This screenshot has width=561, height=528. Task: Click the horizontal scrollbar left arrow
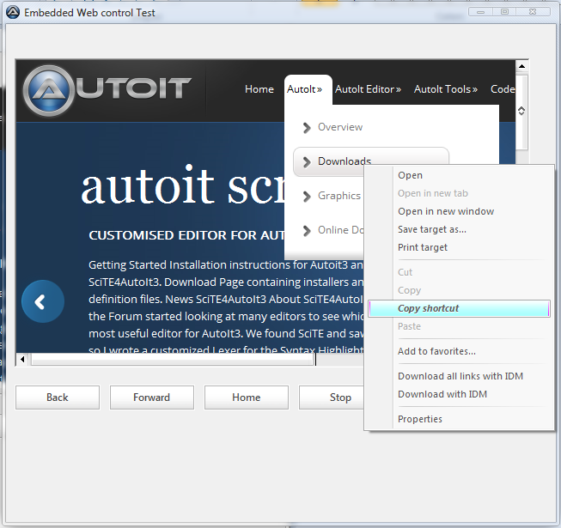pos(22,359)
